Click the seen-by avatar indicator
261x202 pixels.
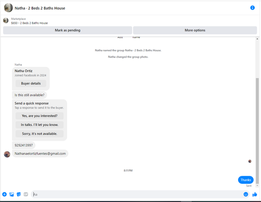(x=250, y=161)
